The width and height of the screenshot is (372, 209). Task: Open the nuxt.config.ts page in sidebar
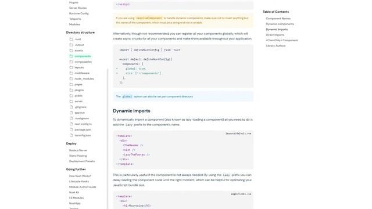[x=83, y=124]
